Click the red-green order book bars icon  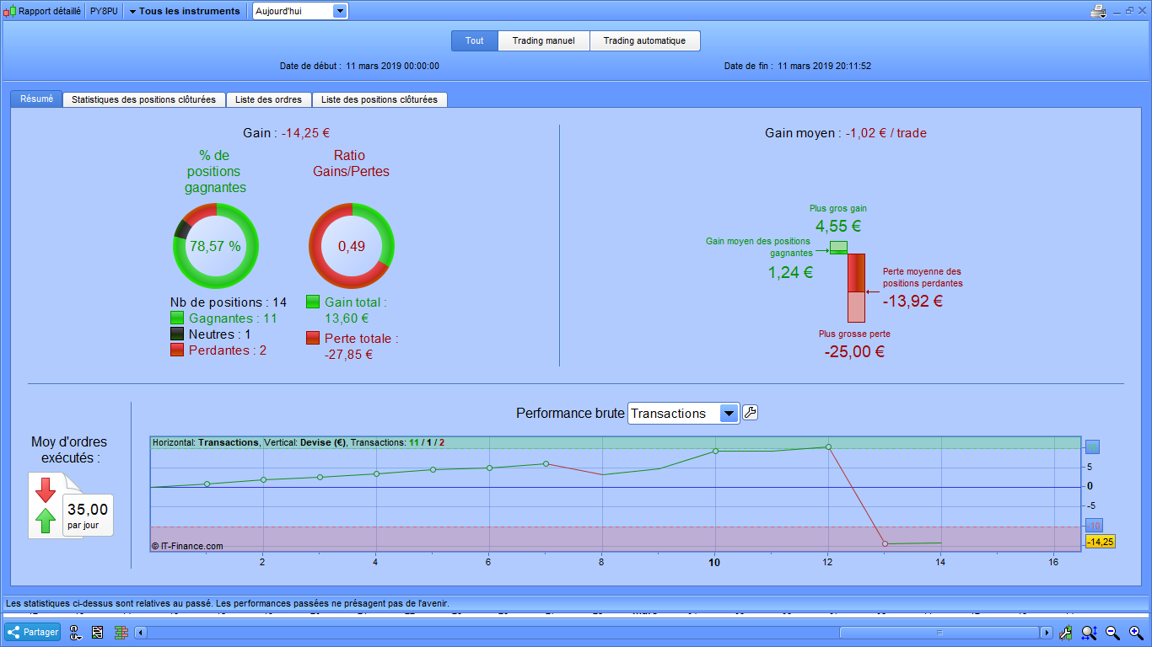121,632
